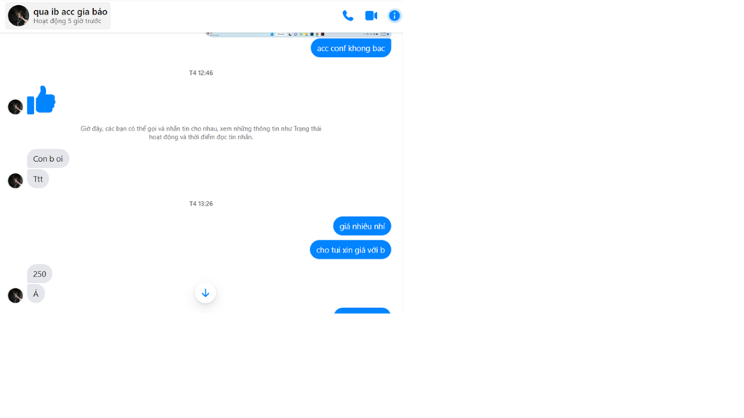744x418 pixels.
Task: Start a video call with camera icon
Action: tap(371, 16)
